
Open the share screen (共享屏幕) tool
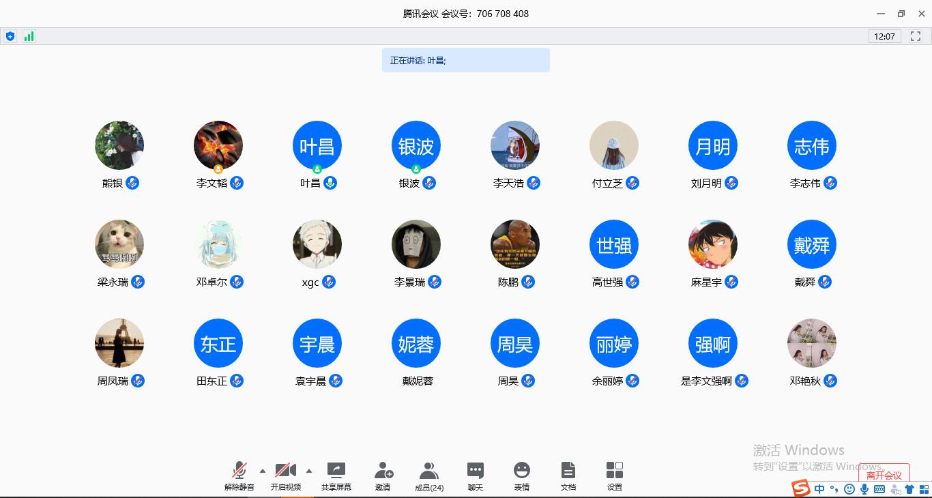[336, 475]
